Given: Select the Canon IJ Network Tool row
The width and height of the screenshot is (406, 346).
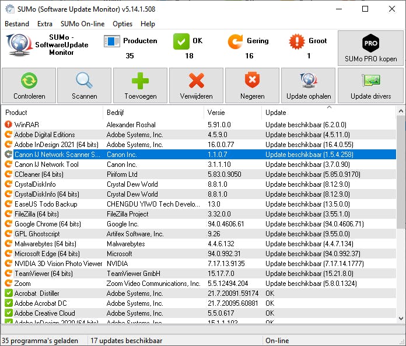Looking at the screenshot, I should point(200,164).
